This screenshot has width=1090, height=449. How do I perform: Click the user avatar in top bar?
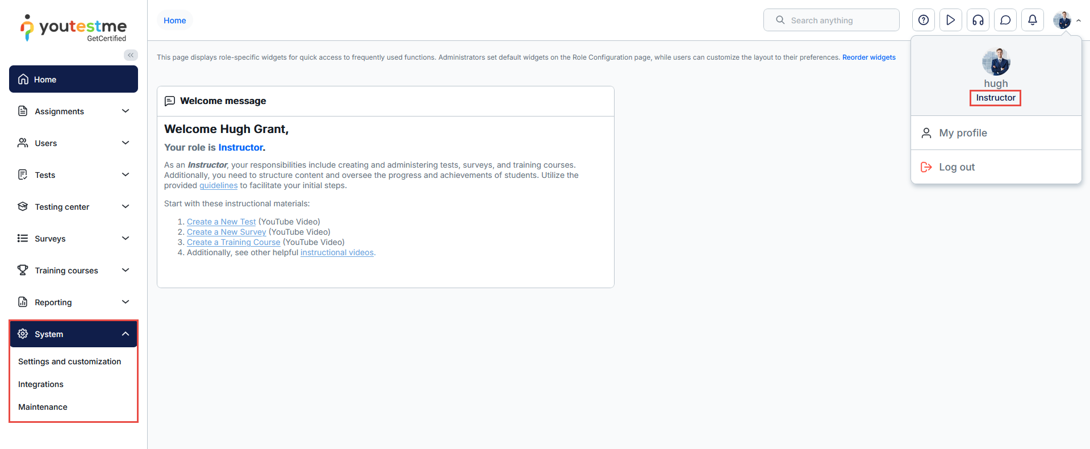pos(1062,20)
